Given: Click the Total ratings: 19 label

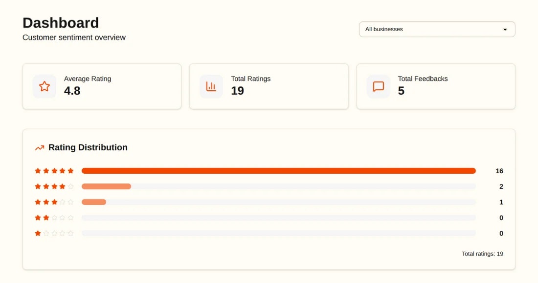Looking at the screenshot, I should point(482,254).
